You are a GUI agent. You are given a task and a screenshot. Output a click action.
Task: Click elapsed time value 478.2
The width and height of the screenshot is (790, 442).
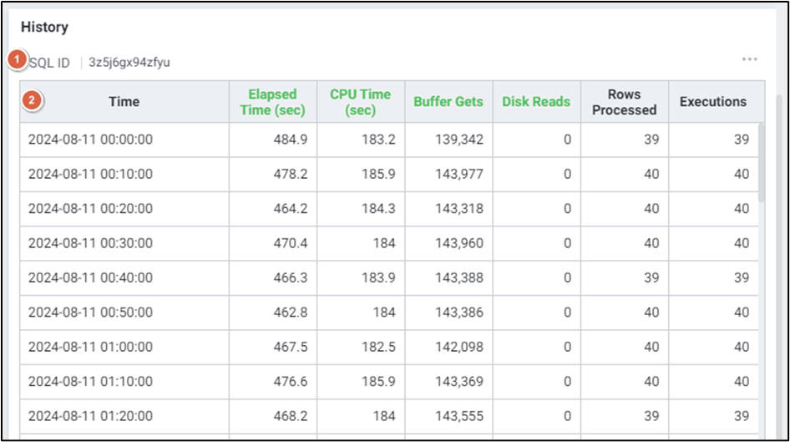coord(290,175)
